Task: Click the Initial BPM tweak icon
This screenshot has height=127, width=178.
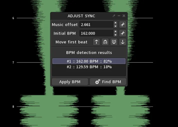Action: 122,33
